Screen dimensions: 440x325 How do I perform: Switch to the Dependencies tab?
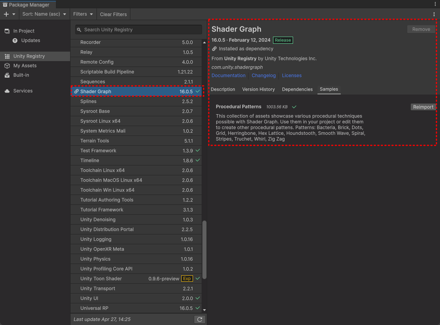click(297, 89)
